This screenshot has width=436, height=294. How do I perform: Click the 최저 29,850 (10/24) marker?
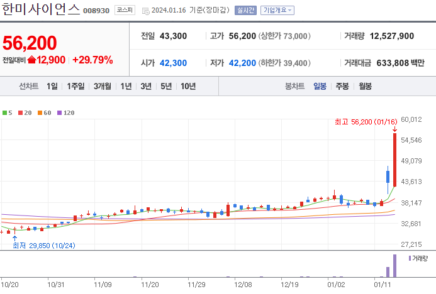click(44, 246)
